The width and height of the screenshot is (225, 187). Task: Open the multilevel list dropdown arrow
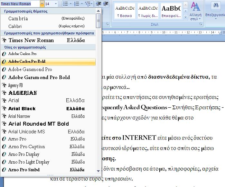click(x=92, y=4)
